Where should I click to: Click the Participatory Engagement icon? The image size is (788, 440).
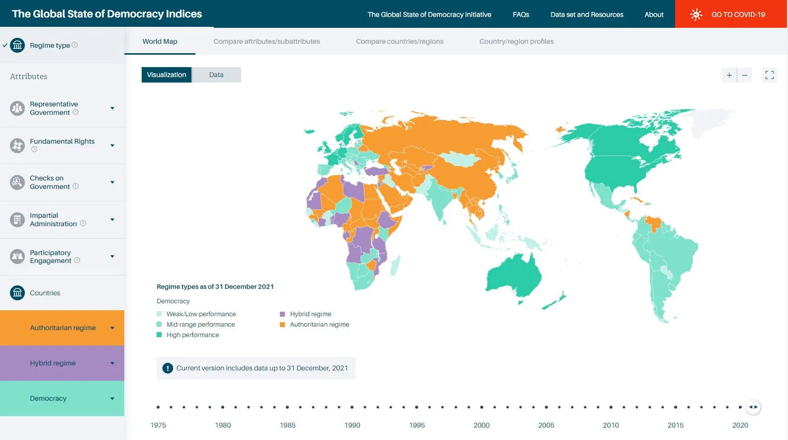click(17, 257)
